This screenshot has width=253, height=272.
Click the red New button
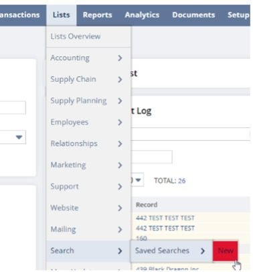(226, 251)
